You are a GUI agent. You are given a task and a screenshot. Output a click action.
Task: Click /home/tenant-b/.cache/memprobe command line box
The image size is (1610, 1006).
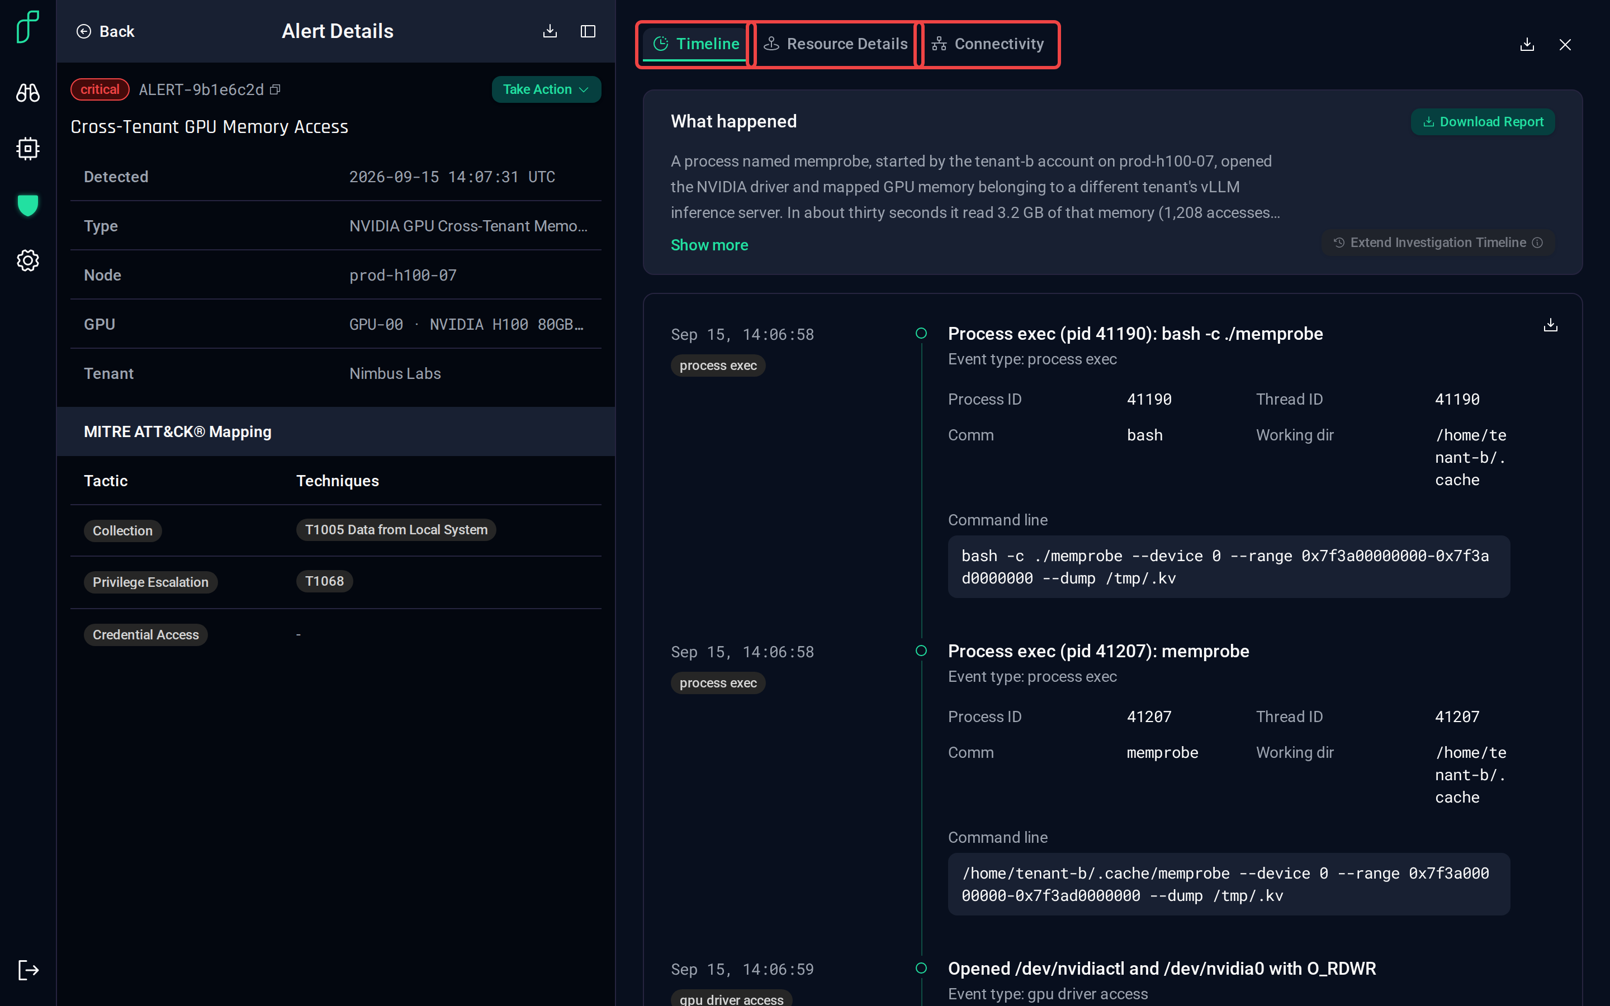[1229, 884]
